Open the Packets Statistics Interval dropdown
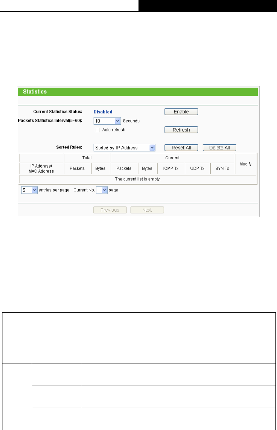 point(107,121)
